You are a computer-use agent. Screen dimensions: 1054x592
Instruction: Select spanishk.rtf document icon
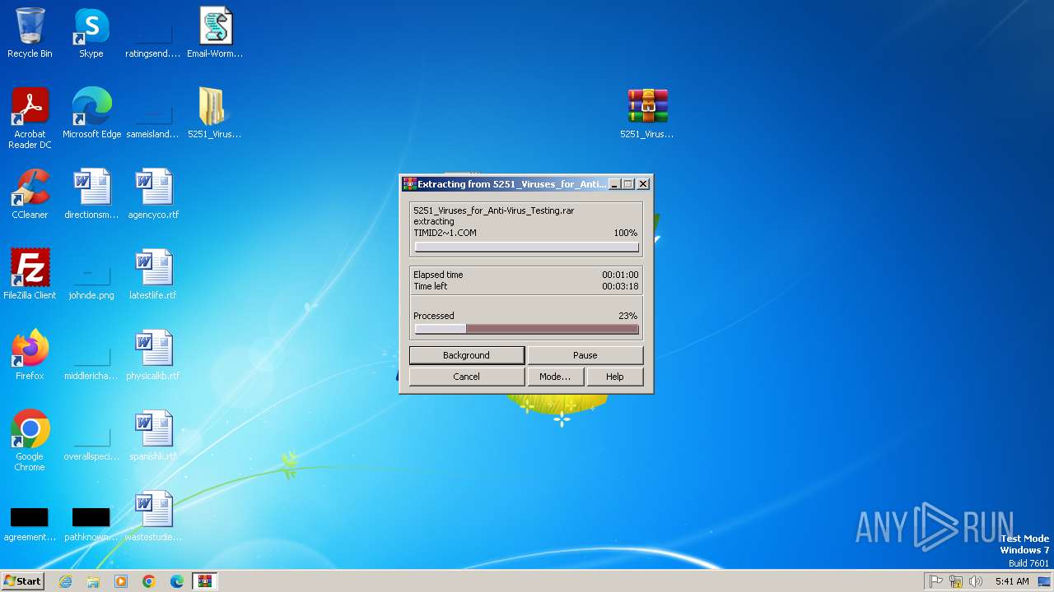click(x=153, y=436)
